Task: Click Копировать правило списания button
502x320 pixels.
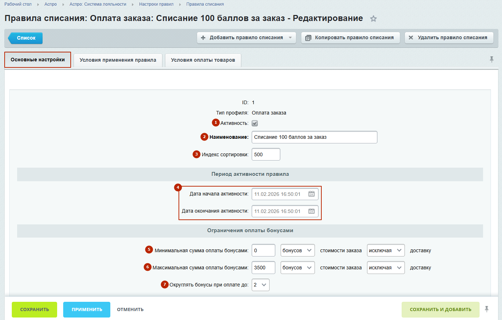Action: coord(350,38)
